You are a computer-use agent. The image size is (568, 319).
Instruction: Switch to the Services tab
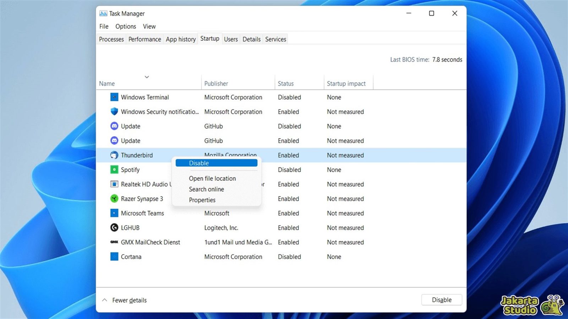(275, 39)
